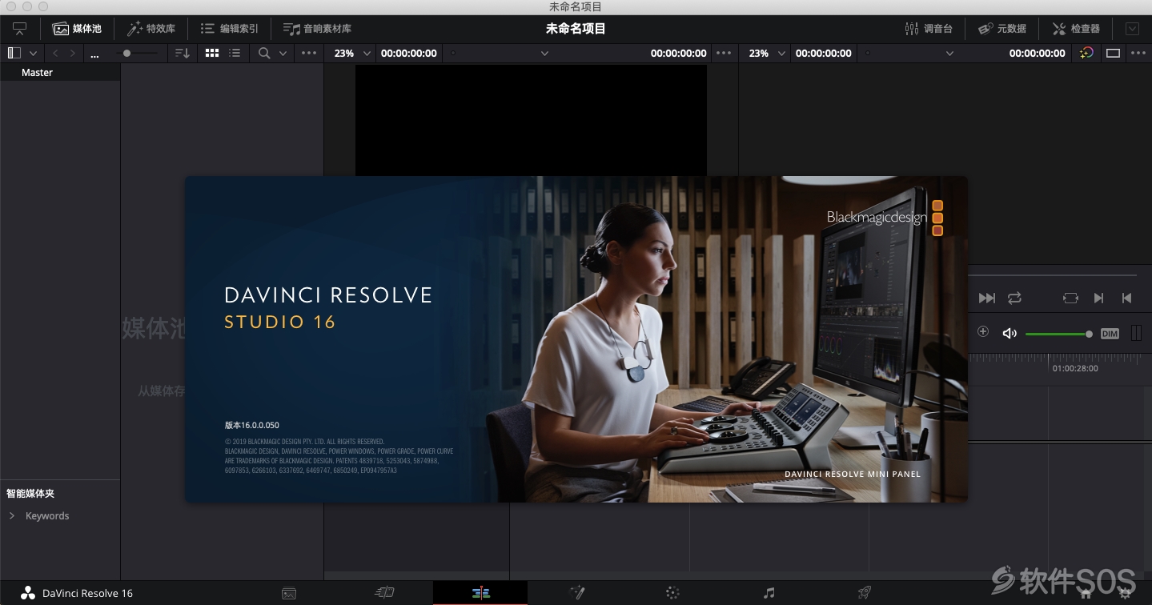Switch to single viewer mode icon
Viewport: 1152px width, 605px height.
point(1113,53)
